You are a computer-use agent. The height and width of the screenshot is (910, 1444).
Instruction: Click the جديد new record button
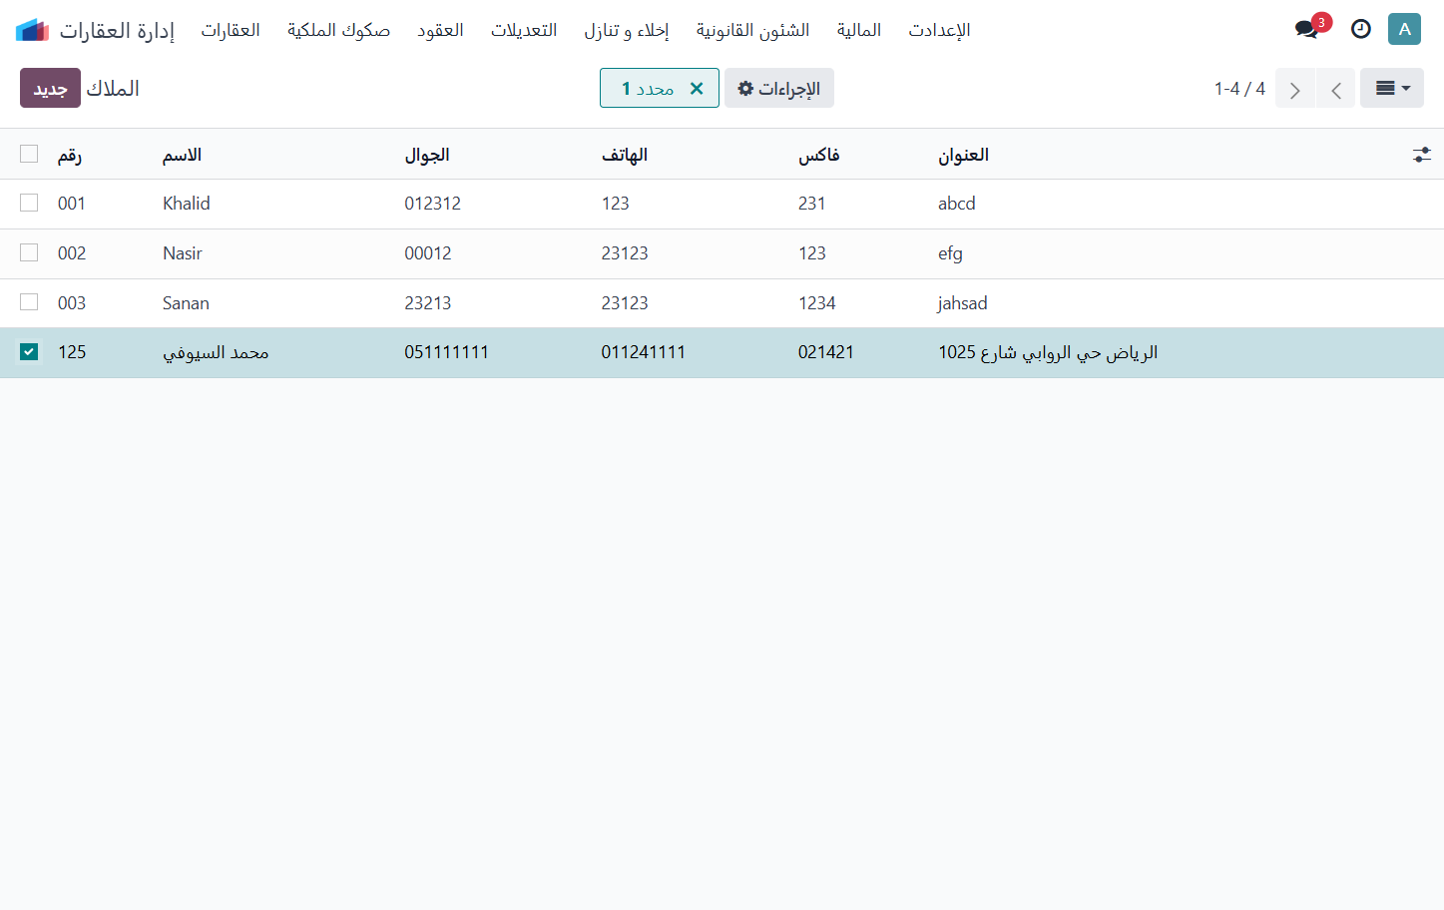point(50,88)
